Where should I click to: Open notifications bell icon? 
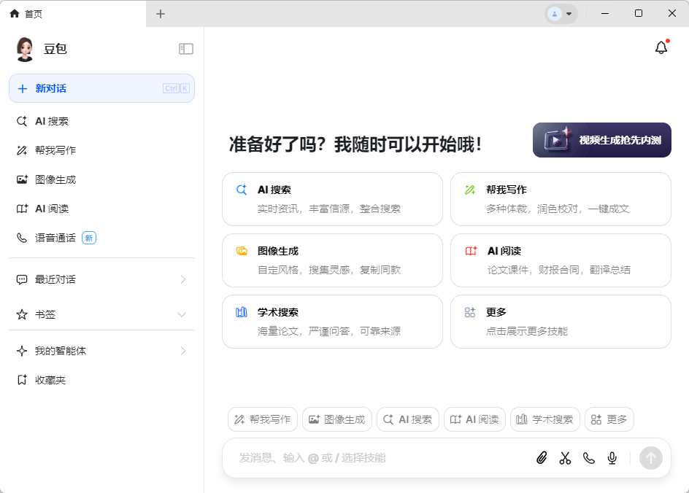click(x=661, y=47)
